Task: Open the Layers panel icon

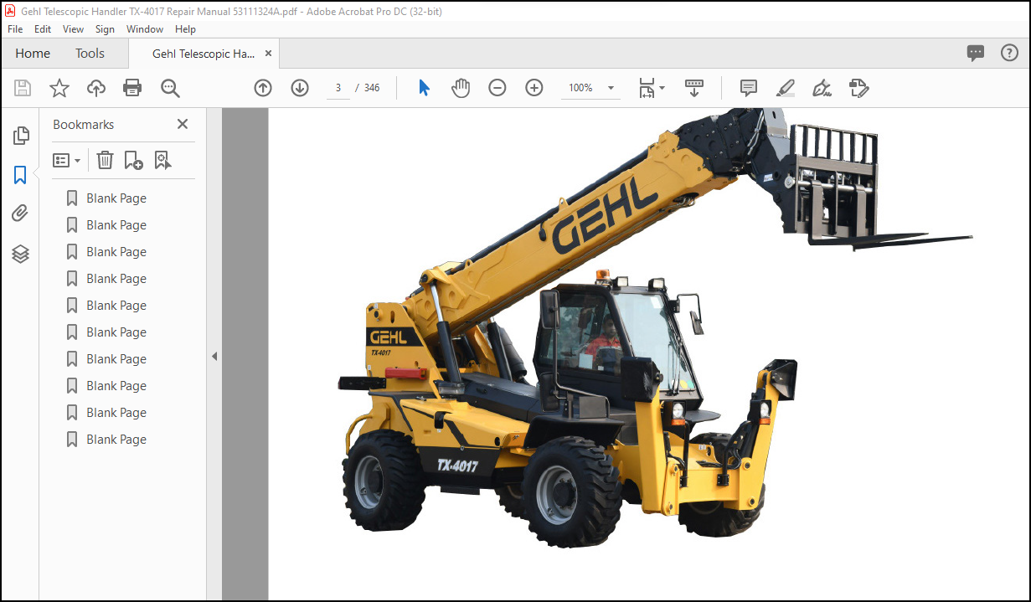Action: click(21, 253)
